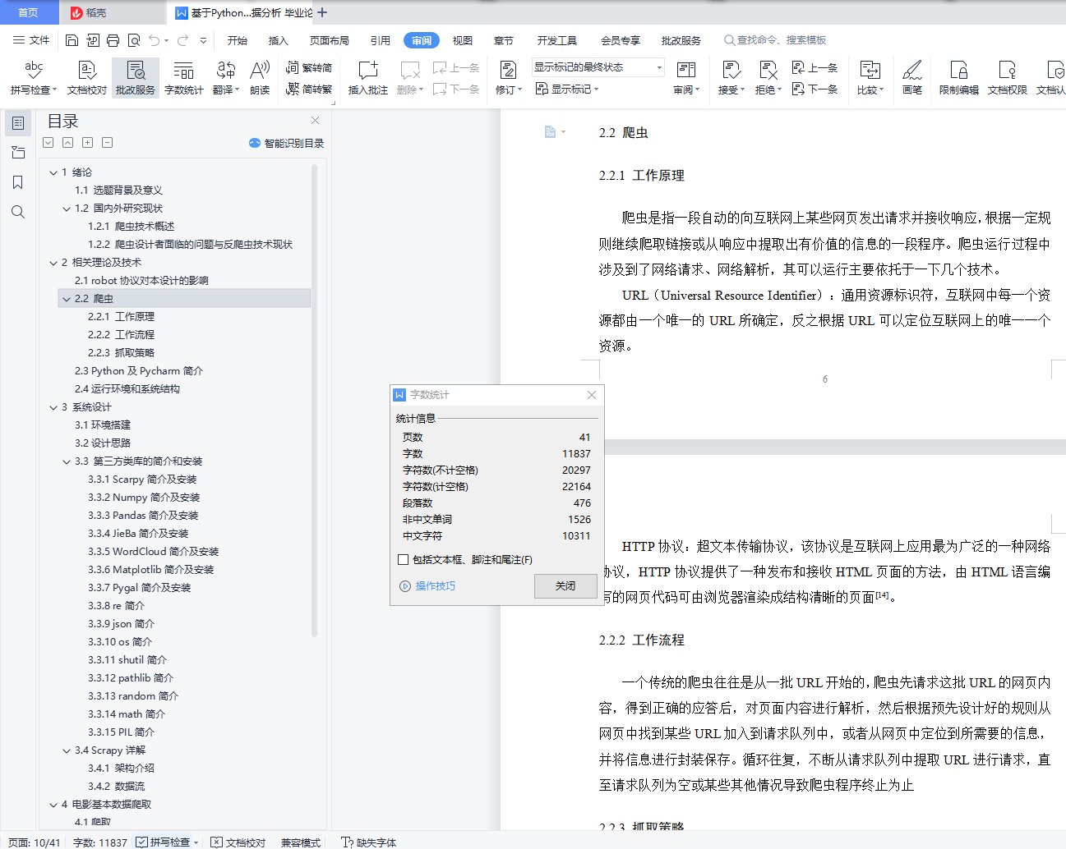Open the chapter navigation sidebar icon
Viewport: 1066px width, 849px height.
(x=17, y=153)
